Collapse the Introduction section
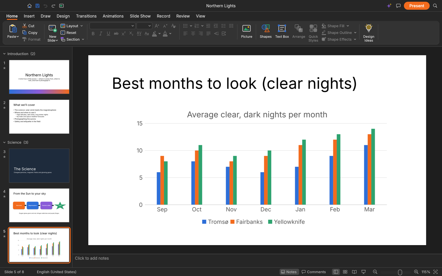 pos(4,54)
